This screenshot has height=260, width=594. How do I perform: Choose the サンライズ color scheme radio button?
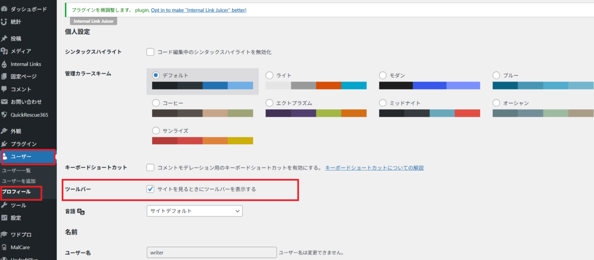tap(156, 131)
